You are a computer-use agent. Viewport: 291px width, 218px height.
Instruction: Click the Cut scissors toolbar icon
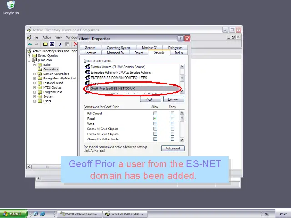point(60,44)
